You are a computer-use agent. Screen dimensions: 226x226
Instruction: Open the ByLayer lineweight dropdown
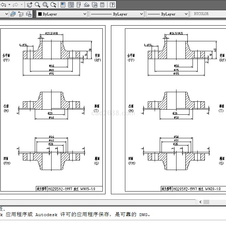pyautogui.click(x=186, y=14)
